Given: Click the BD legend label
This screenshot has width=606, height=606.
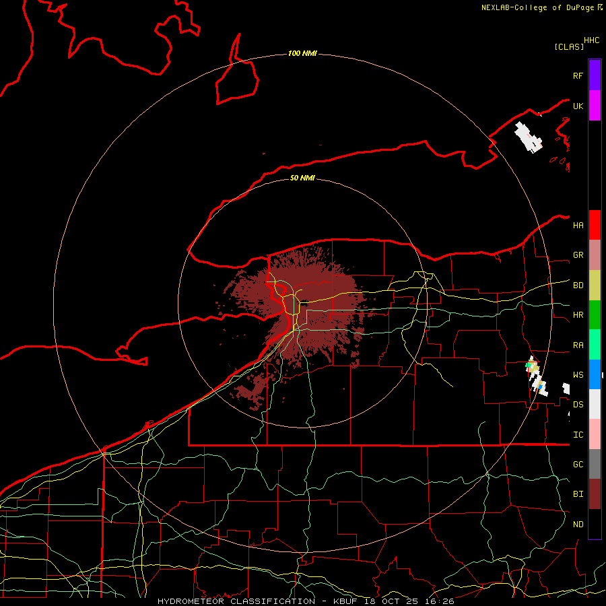Looking at the screenshot, I should click(x=578, y=285).
